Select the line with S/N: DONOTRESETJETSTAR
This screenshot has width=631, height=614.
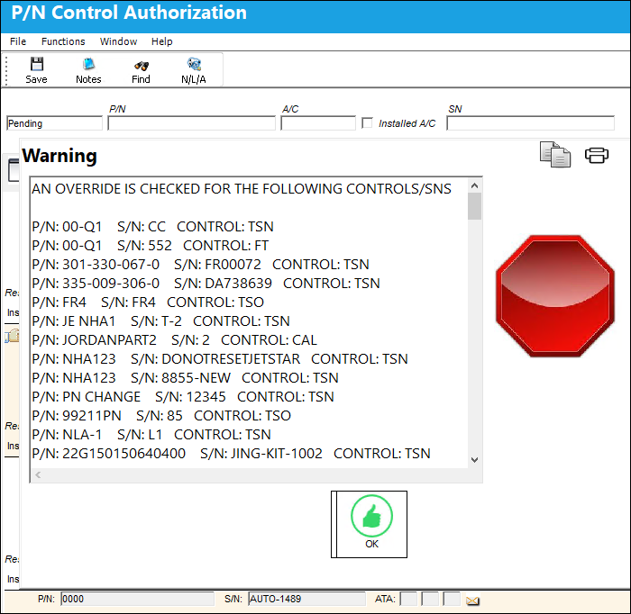click(x=220, y=359)
